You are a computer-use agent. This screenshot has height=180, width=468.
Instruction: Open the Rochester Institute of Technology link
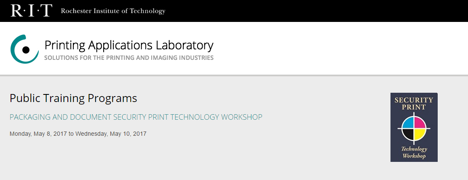click(x=113, y=11)
